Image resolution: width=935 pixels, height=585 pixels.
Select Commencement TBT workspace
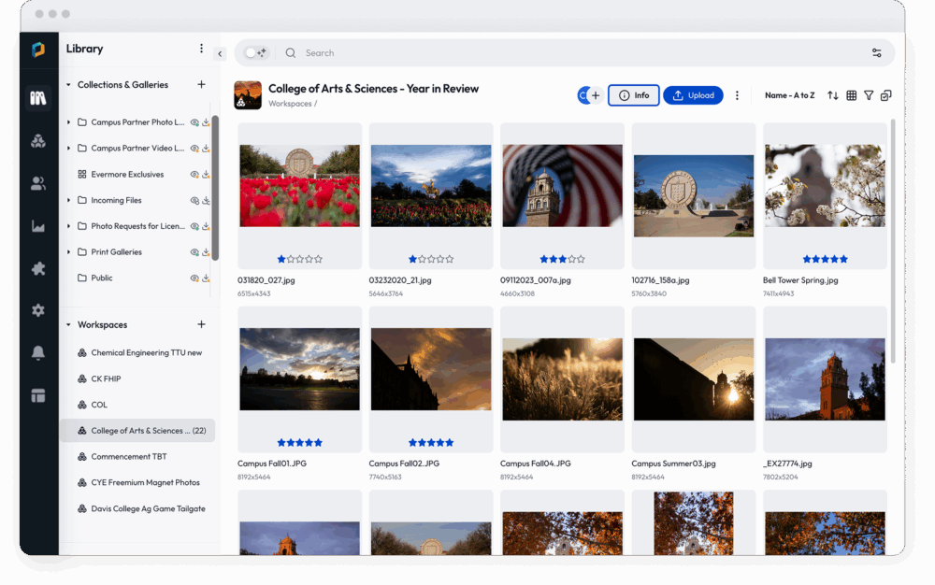128,457
